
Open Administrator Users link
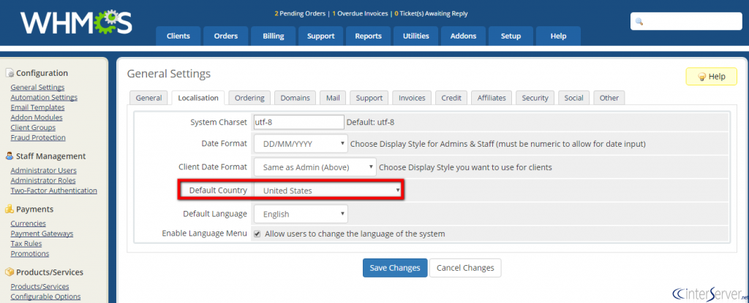(x=43, y=170)
